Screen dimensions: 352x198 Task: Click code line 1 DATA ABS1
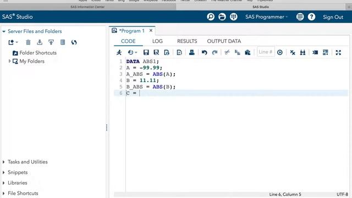[142, 62]
